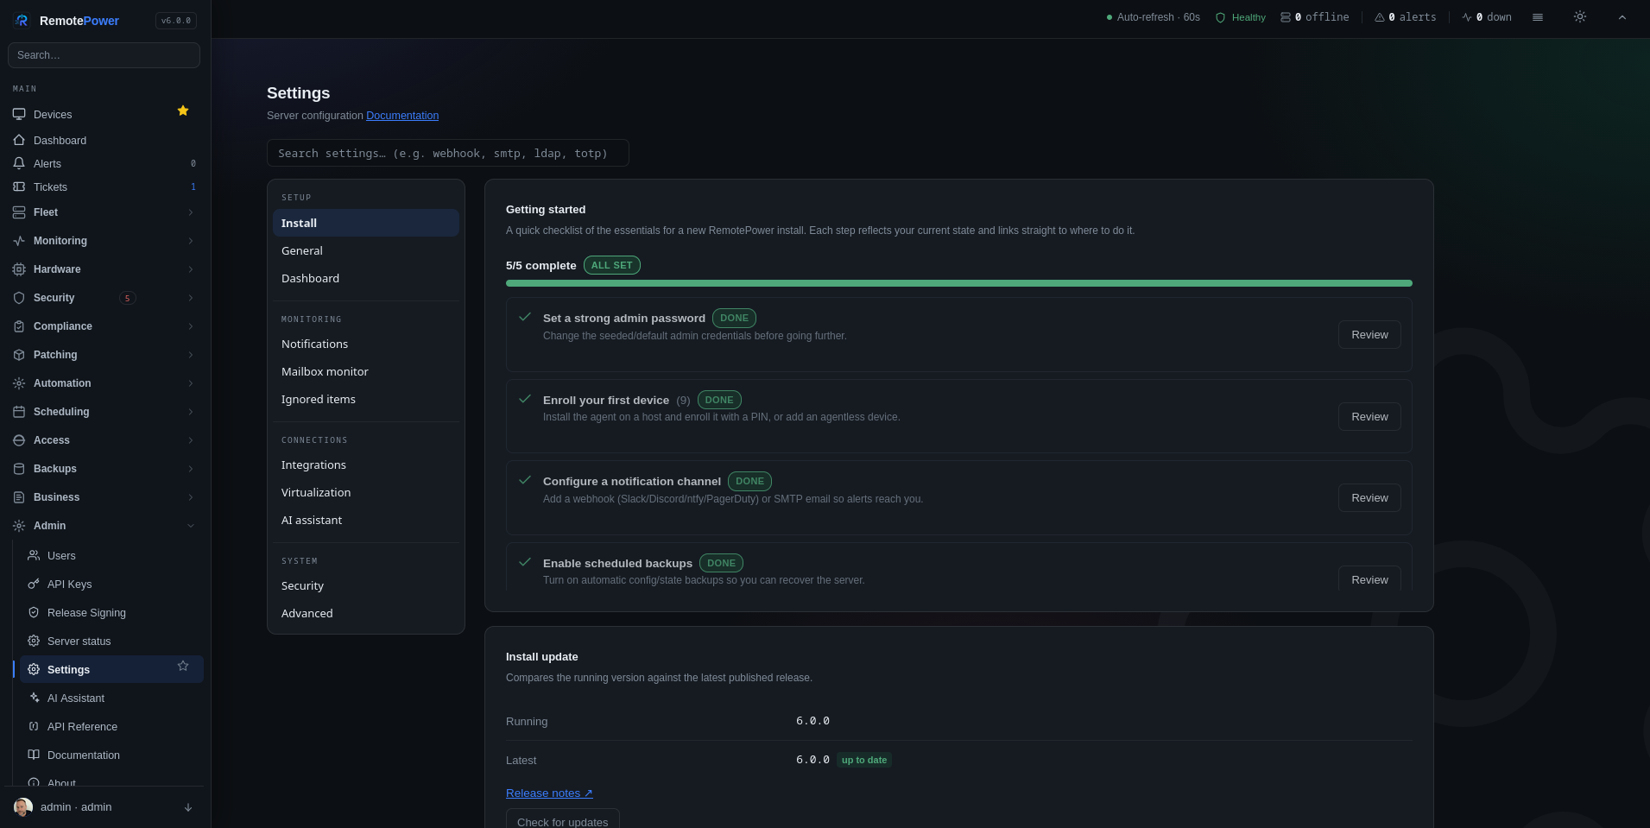
Task: Expand the Fleet sidebar section
Action: (x=104, y=212)
